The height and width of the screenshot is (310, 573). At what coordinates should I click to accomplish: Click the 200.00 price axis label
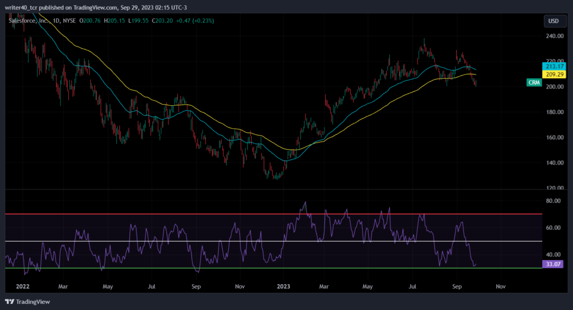[x=555, y=87]
